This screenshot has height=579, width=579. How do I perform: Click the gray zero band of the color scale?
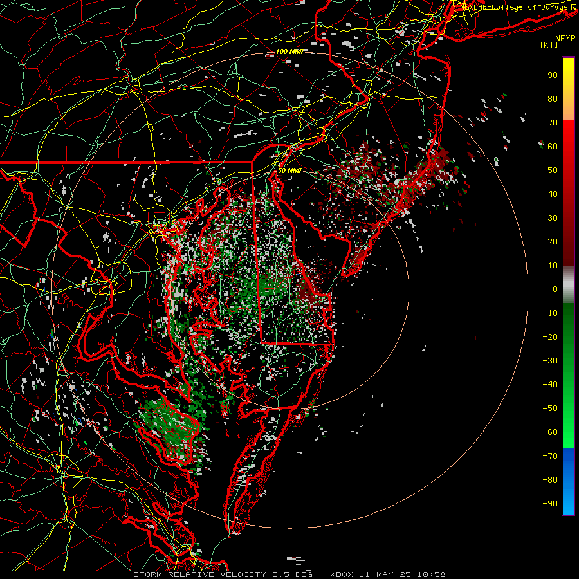[x=568, y=285]
